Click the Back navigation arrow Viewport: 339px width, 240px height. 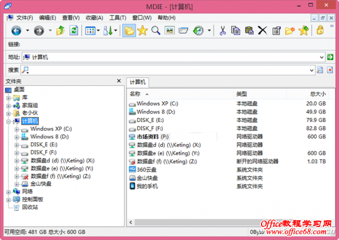point(16,30)
